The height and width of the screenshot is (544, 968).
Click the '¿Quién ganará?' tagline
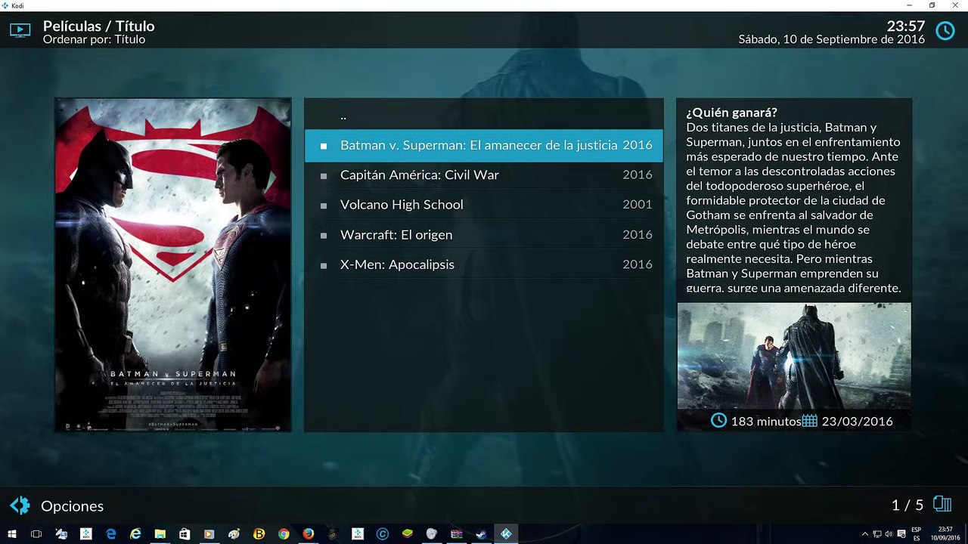tap(732, 113)
